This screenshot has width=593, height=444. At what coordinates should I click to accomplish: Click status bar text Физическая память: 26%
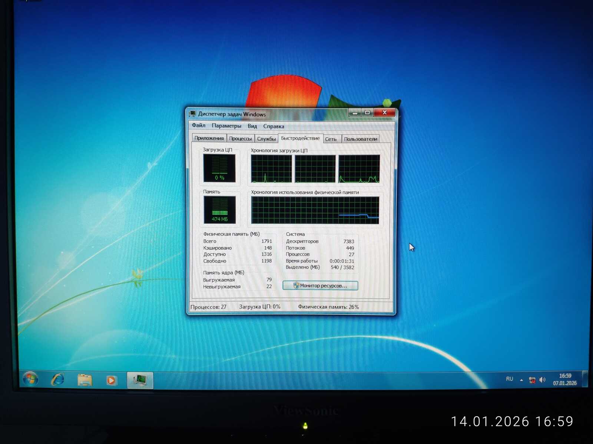(x=329, y=307)
